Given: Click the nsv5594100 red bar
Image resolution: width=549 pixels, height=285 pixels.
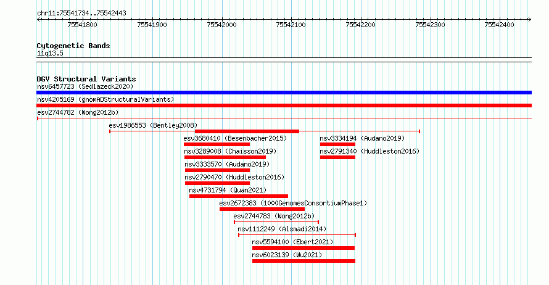Looking at the screenshot, I should coord(303,248).
